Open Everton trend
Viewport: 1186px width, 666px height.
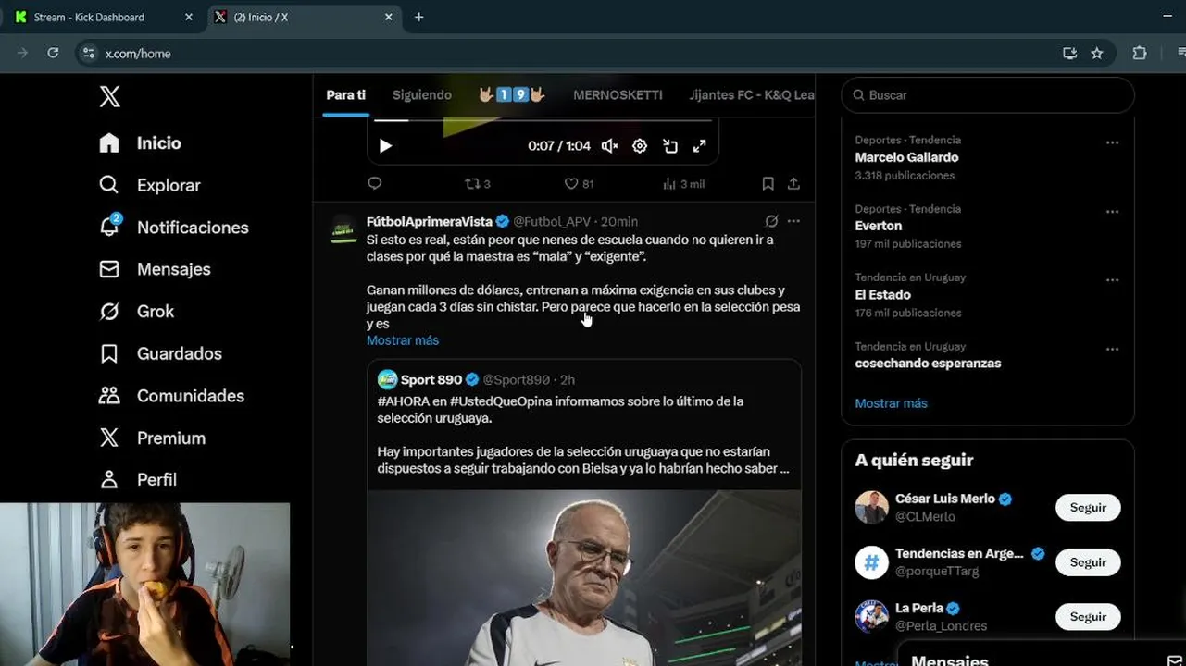(878, 226)
